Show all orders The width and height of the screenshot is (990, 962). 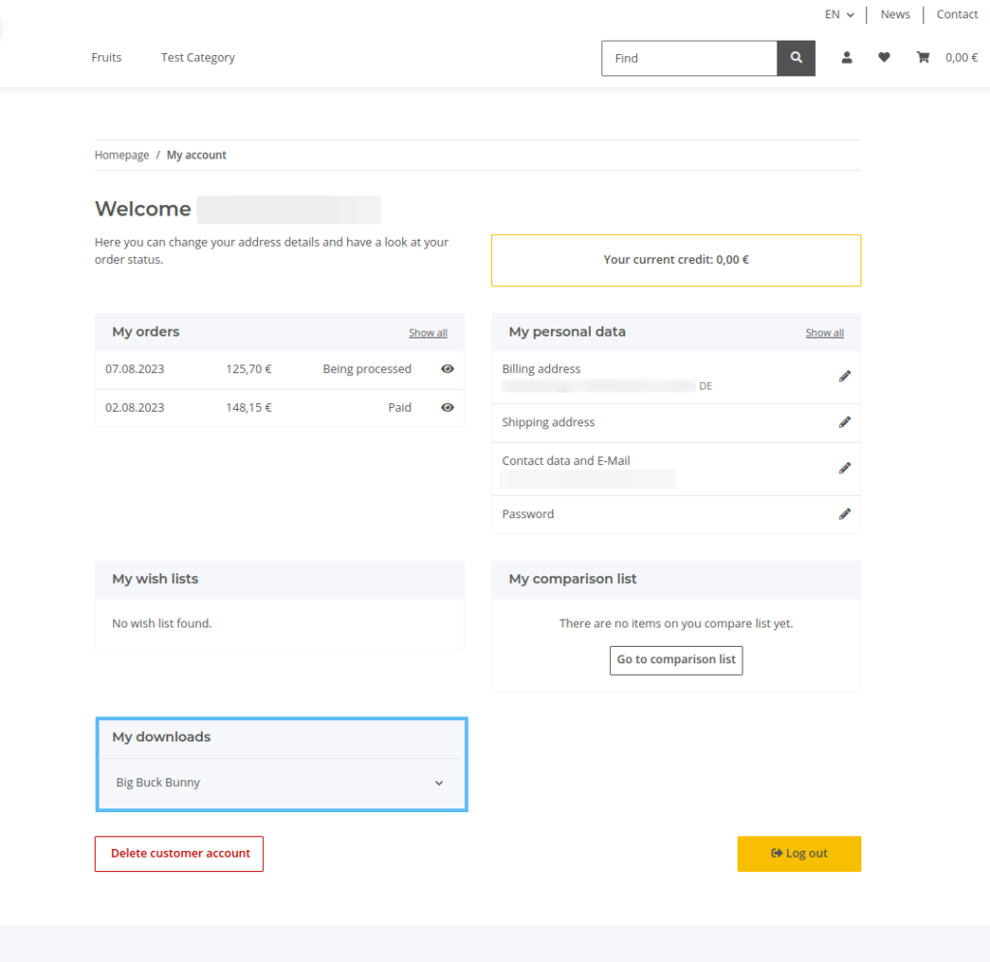point(427,332)
